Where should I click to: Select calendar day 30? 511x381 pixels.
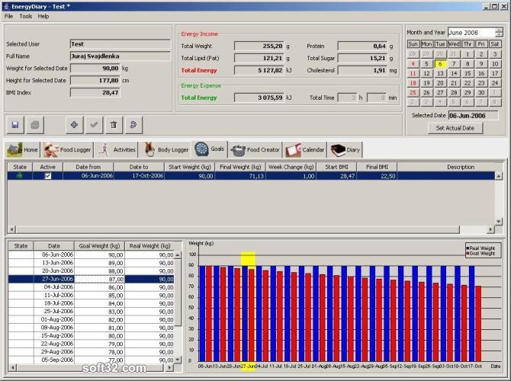point(481,93)
